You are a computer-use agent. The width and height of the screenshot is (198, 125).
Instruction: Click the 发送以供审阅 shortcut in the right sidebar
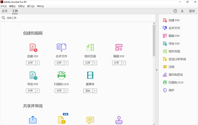pos(174,59)
